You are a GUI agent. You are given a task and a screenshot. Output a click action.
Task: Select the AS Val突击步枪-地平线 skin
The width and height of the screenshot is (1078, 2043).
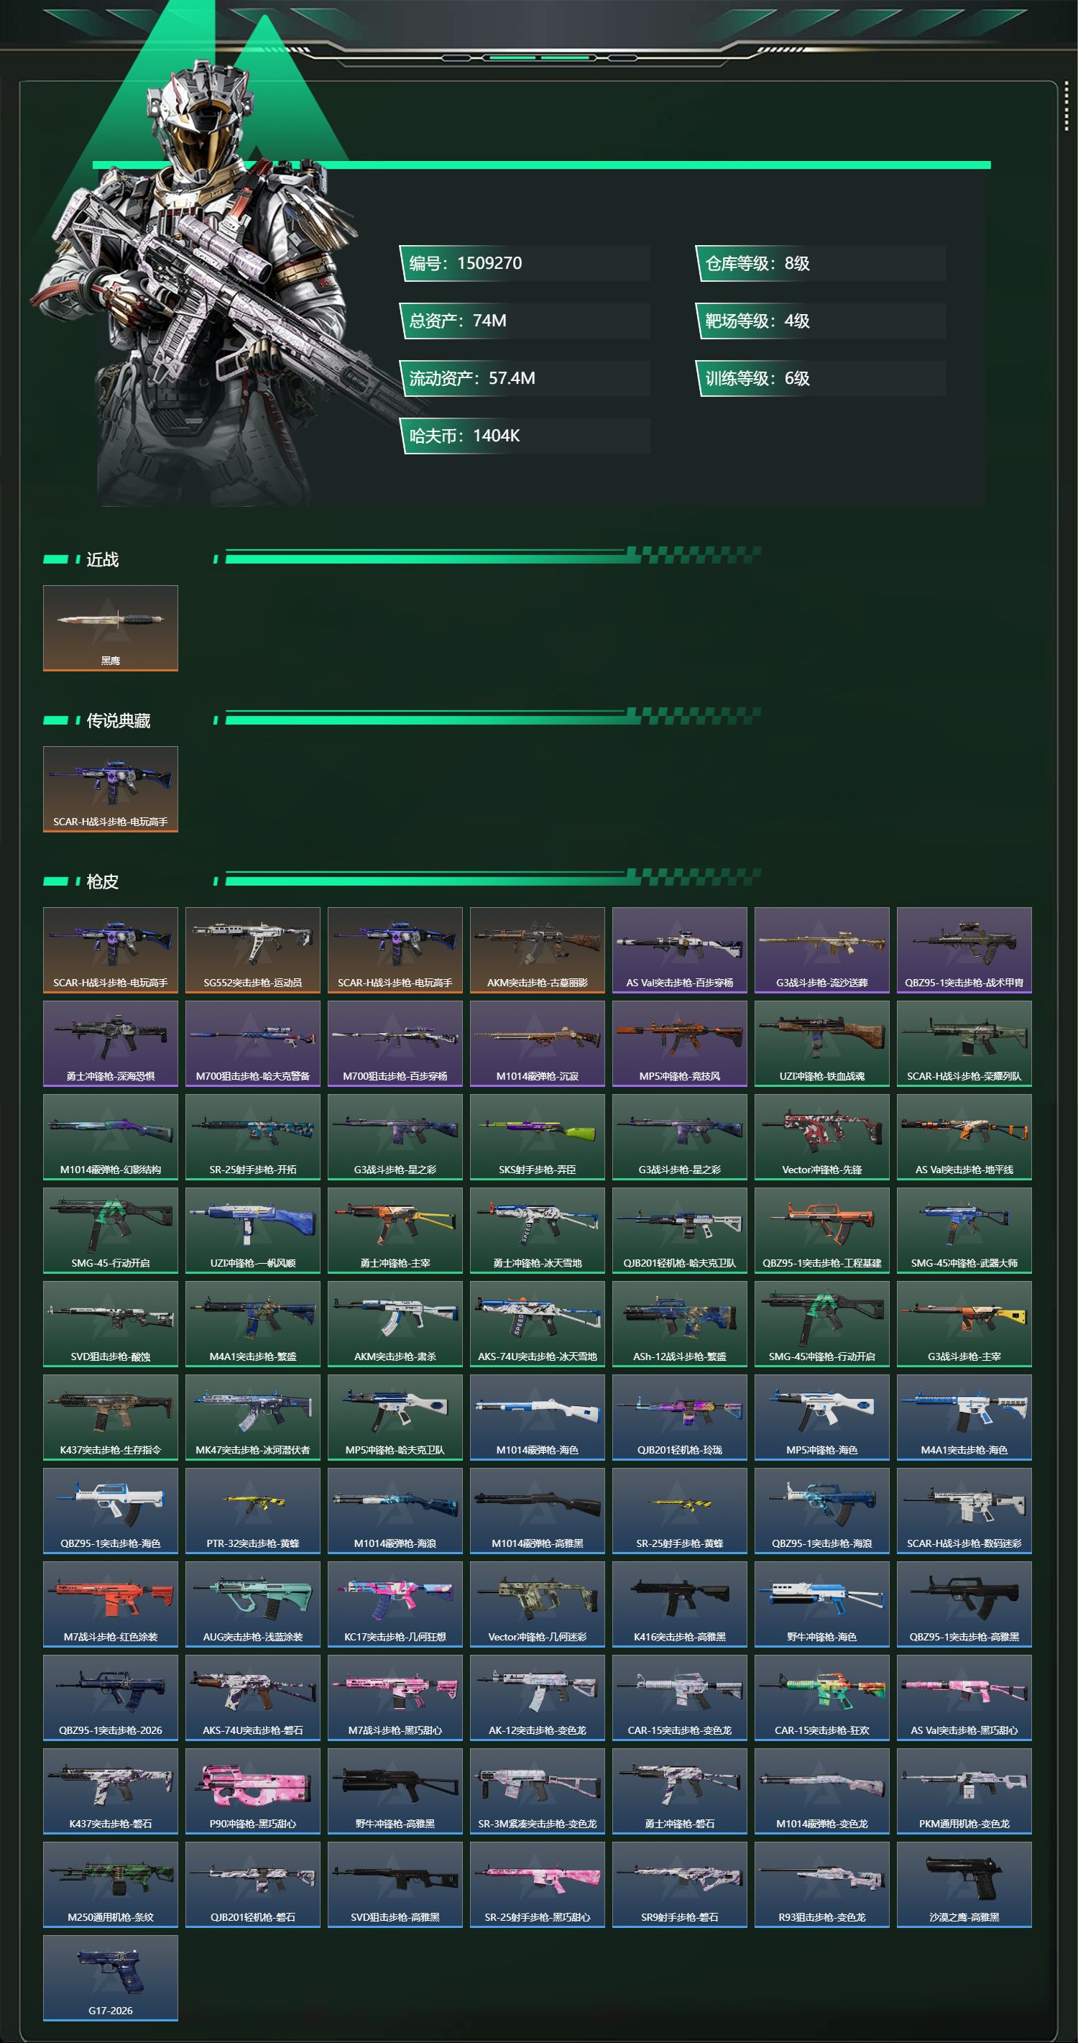coord(964,1137)
